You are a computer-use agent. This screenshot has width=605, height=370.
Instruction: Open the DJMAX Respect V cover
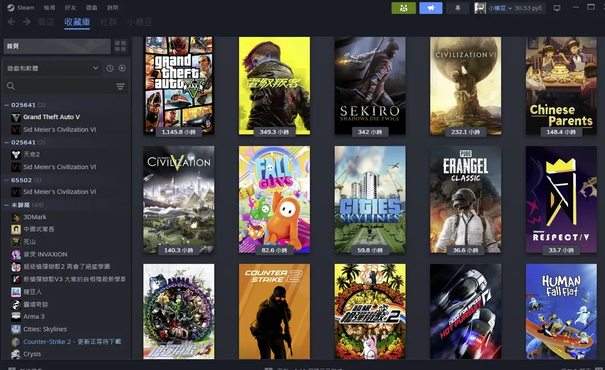[x=561, y=199]
